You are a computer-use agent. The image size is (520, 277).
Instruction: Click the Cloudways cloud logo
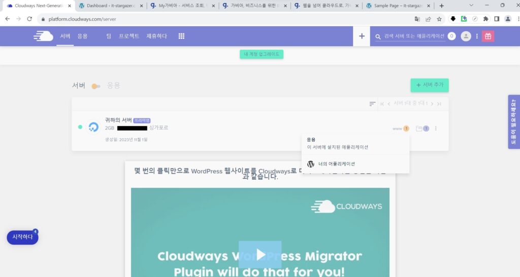(x=43, y=36)
